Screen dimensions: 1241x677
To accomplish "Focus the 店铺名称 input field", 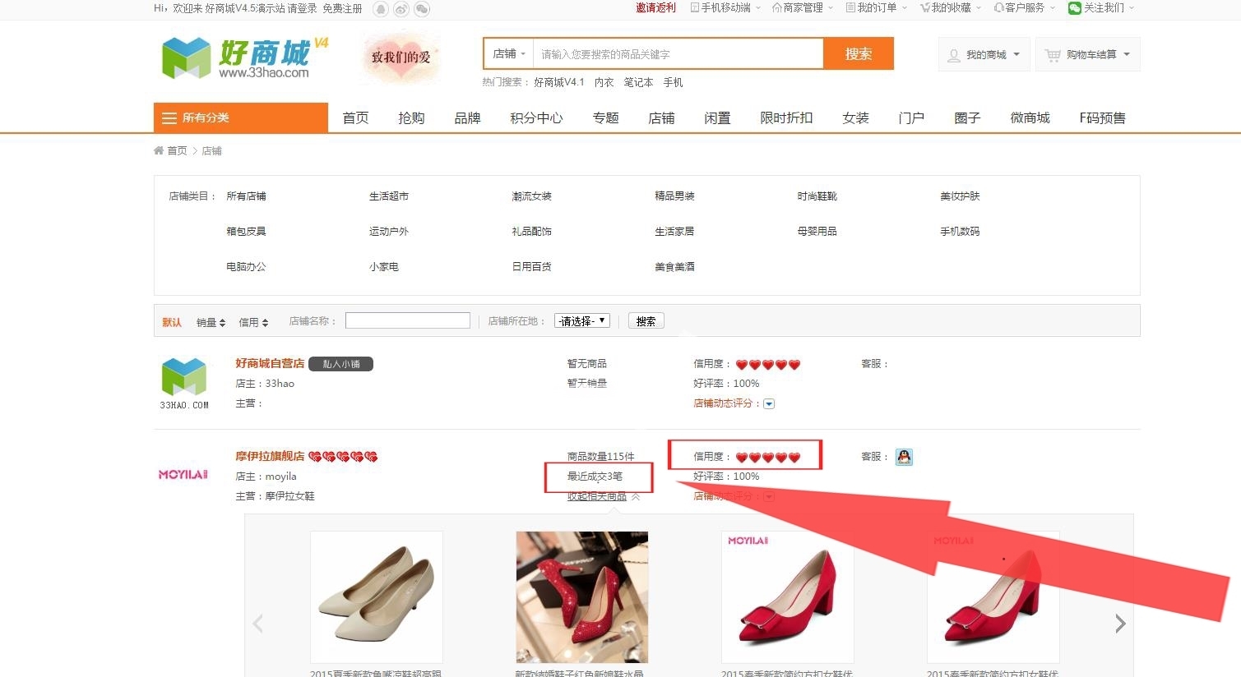I will (408, 320).
